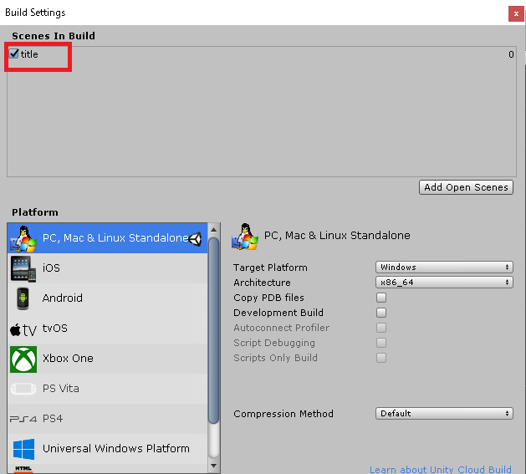Screen dimensions: 526x474
Task: Close the Build Settings window
Action: pyautogui.click(x=516, y=13)
